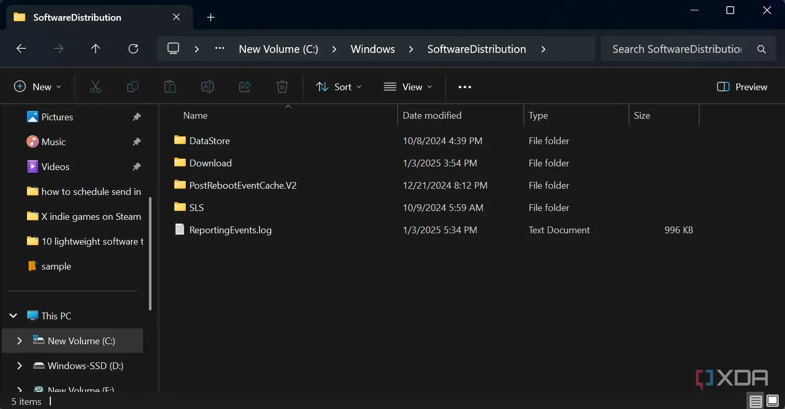Open the Sort dropdown
Viewport: 785px width, 409px height.
338,87
